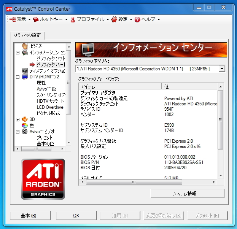Select グラフィック ソフト tree item
Screen dimensions: 237x229
pos(51,58)
